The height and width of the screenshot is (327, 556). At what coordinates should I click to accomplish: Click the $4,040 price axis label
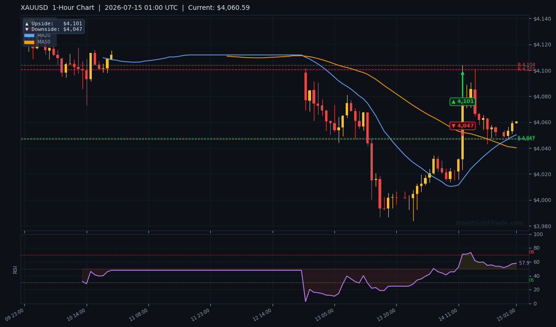pos(542,148)
